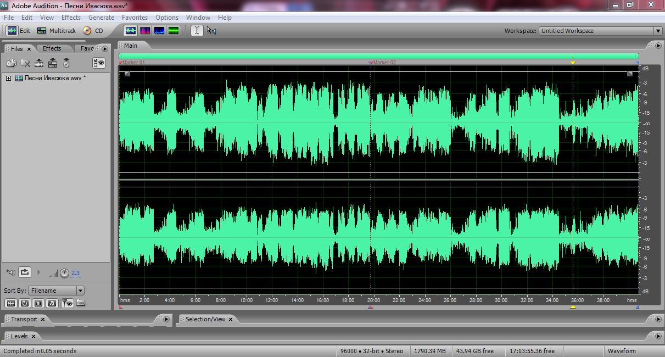The width and height of the screenshot is (665, 357).
Task: Select the Time Selection tool
Action: (196, 31)
